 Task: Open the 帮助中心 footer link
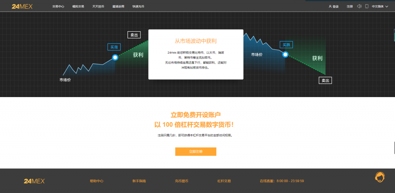pos(97,181)
